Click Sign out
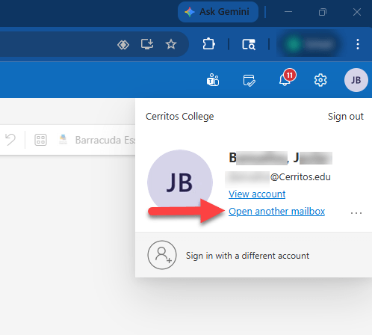 (346, 117)
